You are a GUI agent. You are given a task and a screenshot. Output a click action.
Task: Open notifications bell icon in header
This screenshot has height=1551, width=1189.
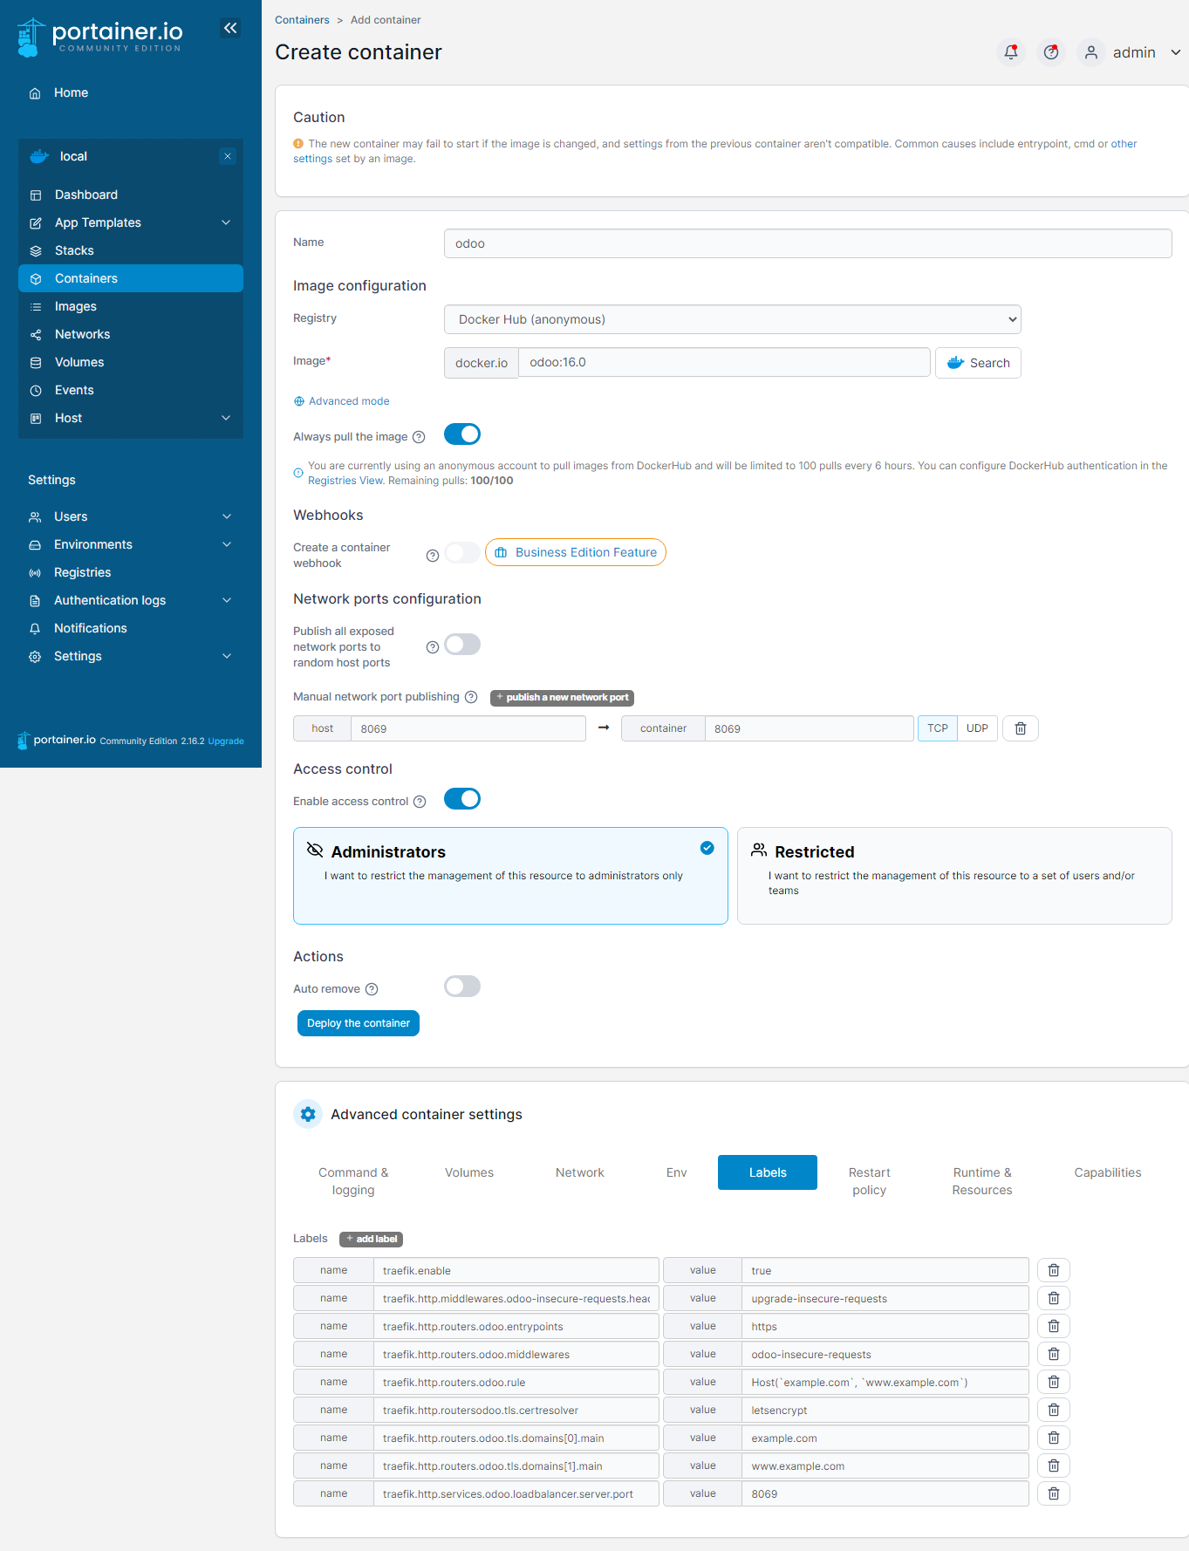click(1011, 52)
